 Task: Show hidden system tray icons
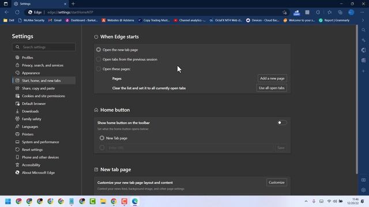306,201
